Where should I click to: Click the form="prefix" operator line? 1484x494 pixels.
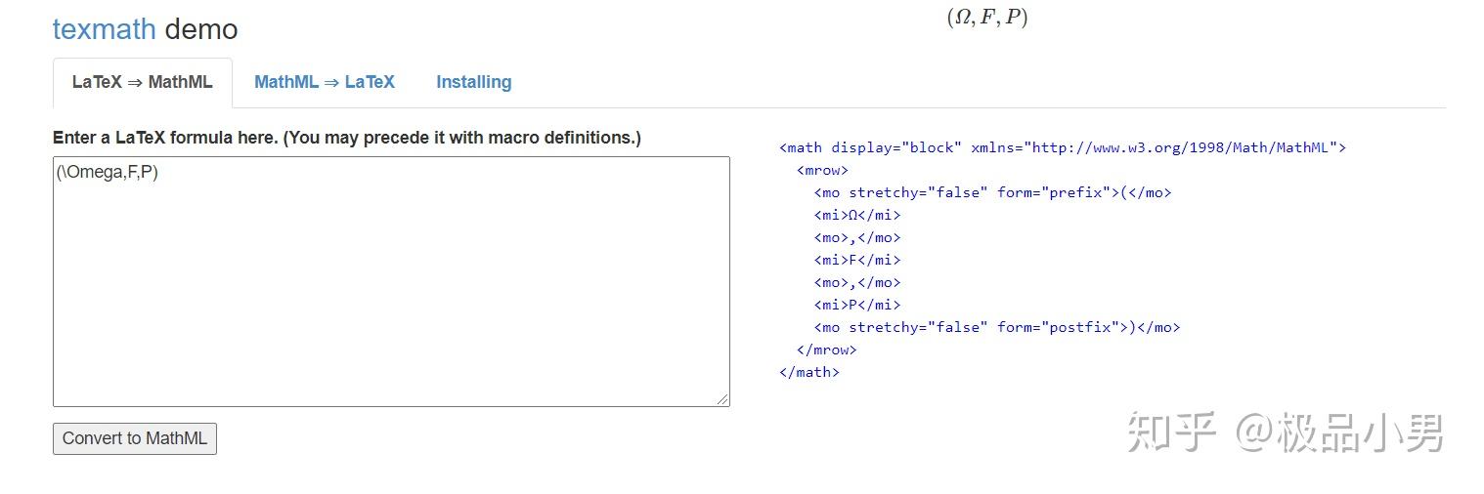pos(992,192)
